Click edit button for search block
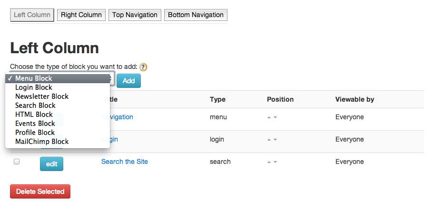 point(52,164)
